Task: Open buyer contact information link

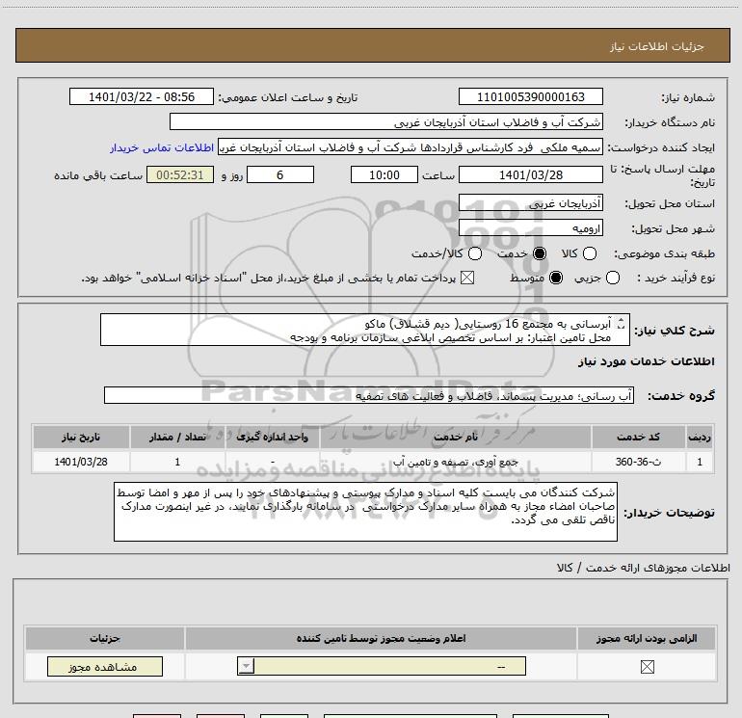Action: click(x=162, y=148)
